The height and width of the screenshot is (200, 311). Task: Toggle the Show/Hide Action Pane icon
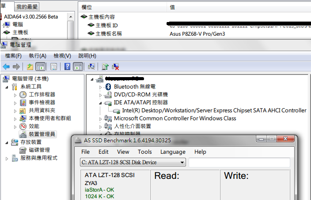(x=78, y=67)
